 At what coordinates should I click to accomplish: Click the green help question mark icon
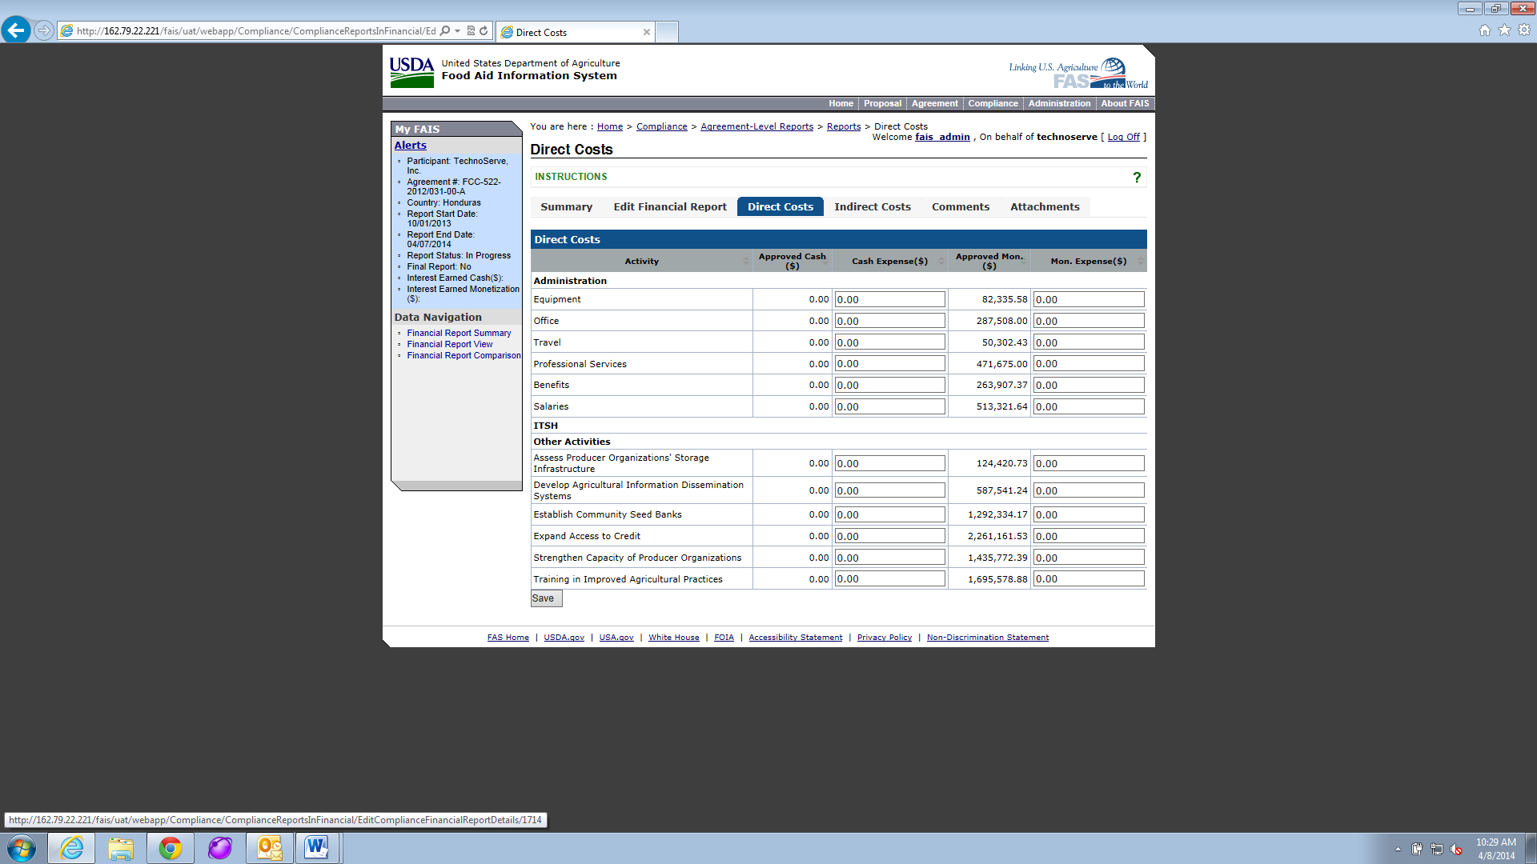pyautogui.click(x=1136, y=177)
